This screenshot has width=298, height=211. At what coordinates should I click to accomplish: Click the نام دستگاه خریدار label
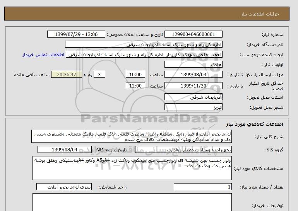[265, 45]
